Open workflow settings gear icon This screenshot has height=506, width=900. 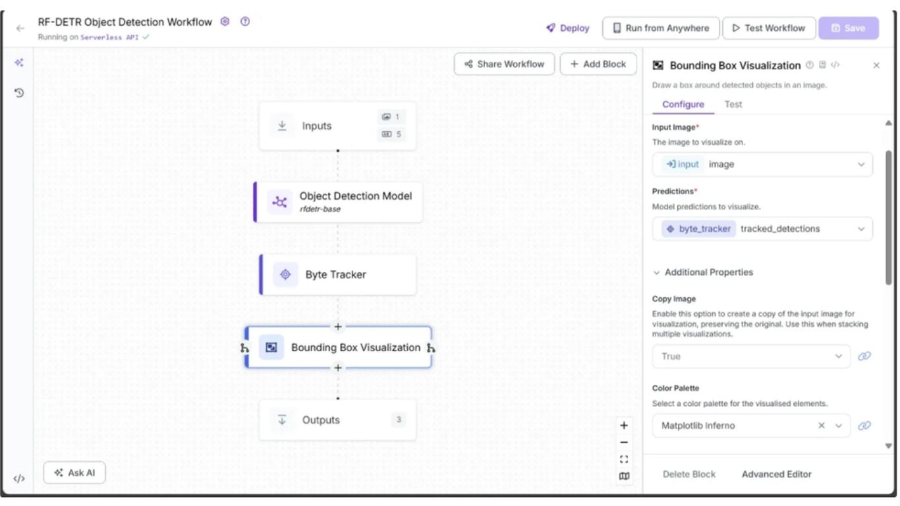(x=225, y=22)
